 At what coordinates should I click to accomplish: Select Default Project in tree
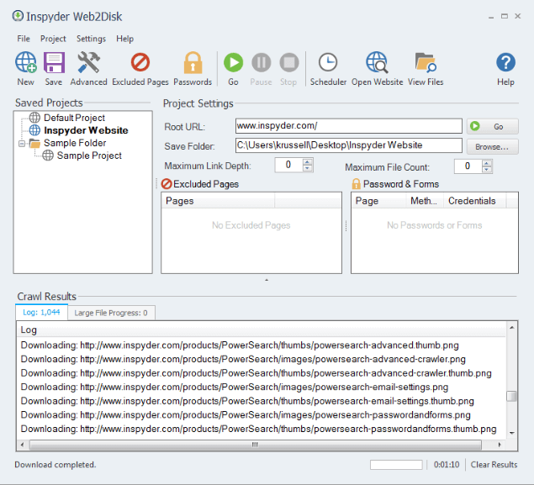coord(74,118)
